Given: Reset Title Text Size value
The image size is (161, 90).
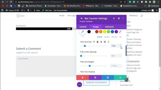Looking at the screenshot, I should tap(105, 42).
